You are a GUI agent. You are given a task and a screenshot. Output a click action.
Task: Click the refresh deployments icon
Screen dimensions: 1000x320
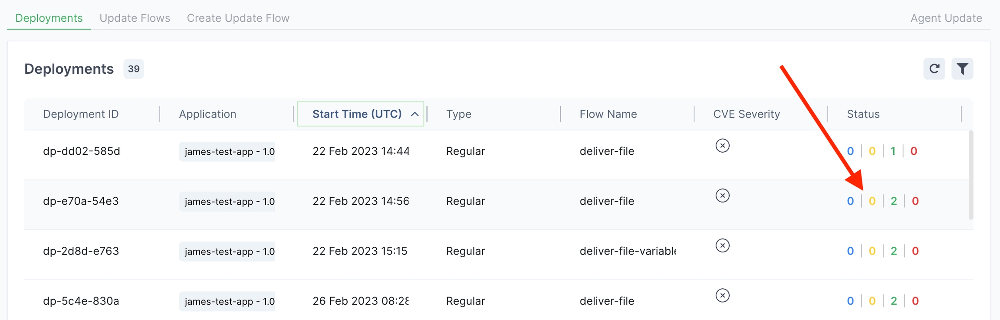(x=934, y=69)
